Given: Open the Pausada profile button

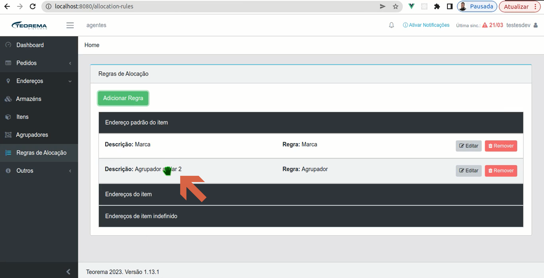Looking at the screenshot, I should (x=477, y=6).
